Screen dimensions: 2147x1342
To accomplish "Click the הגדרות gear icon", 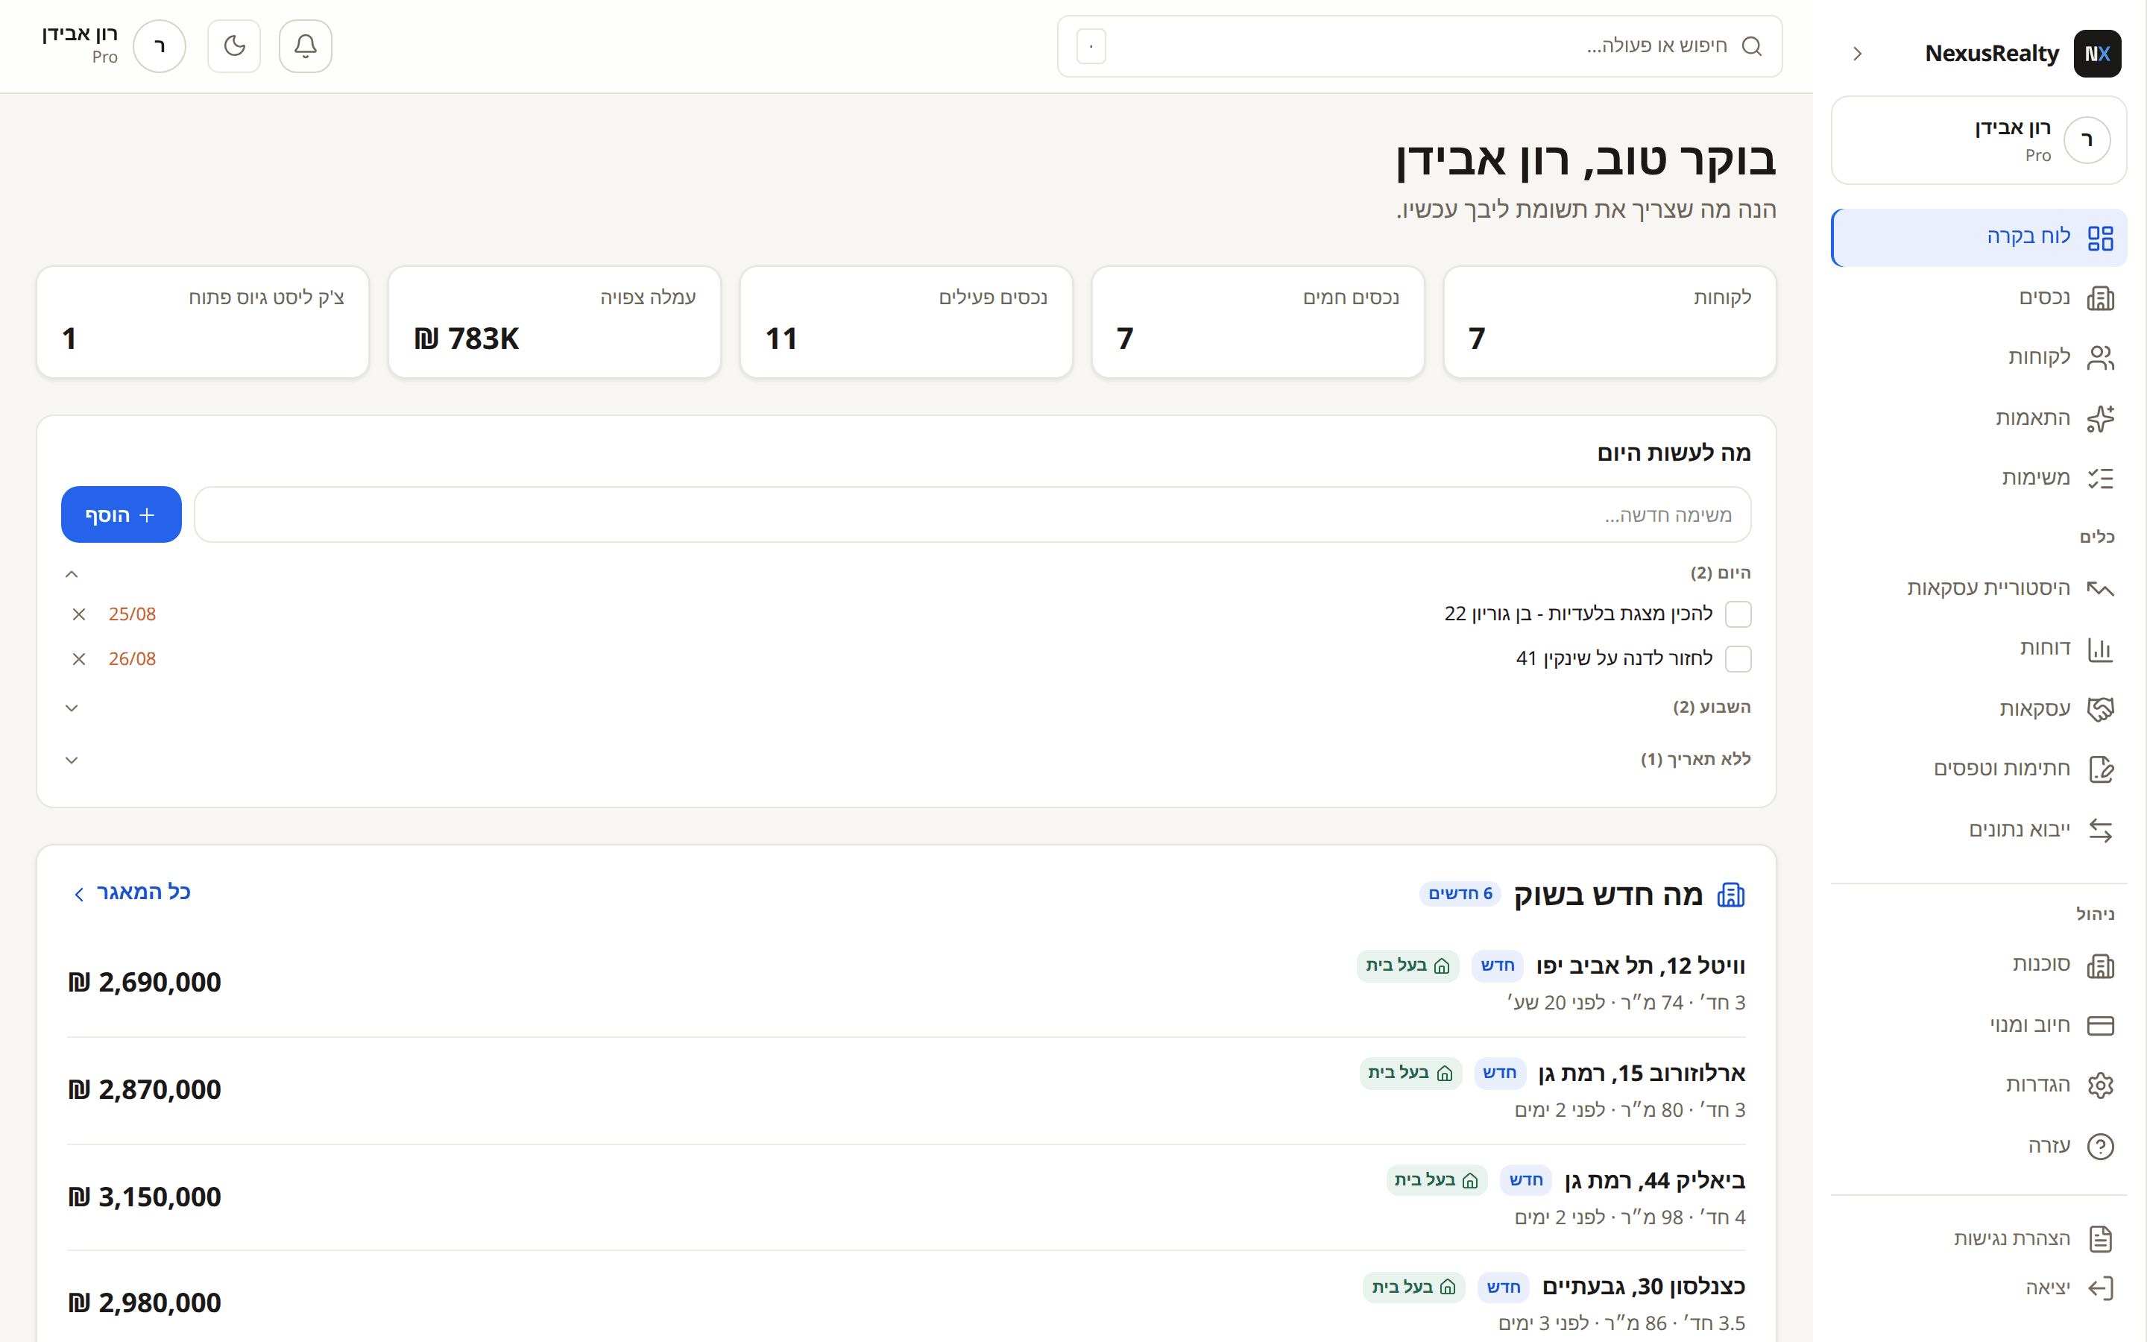I will (x=2100, y=1086).
